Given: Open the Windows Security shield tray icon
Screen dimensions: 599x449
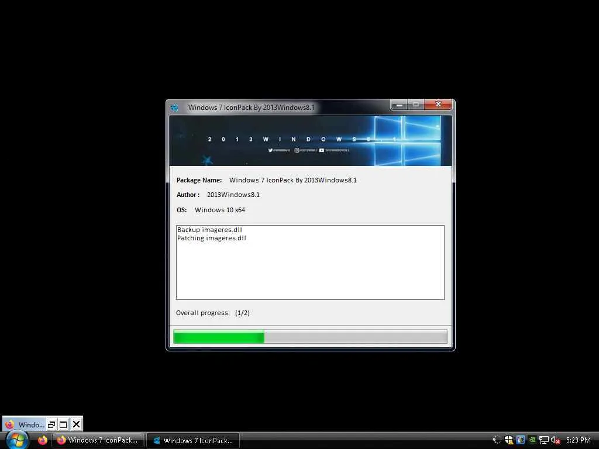Looking at the screenshot, I should click(508, 440).
